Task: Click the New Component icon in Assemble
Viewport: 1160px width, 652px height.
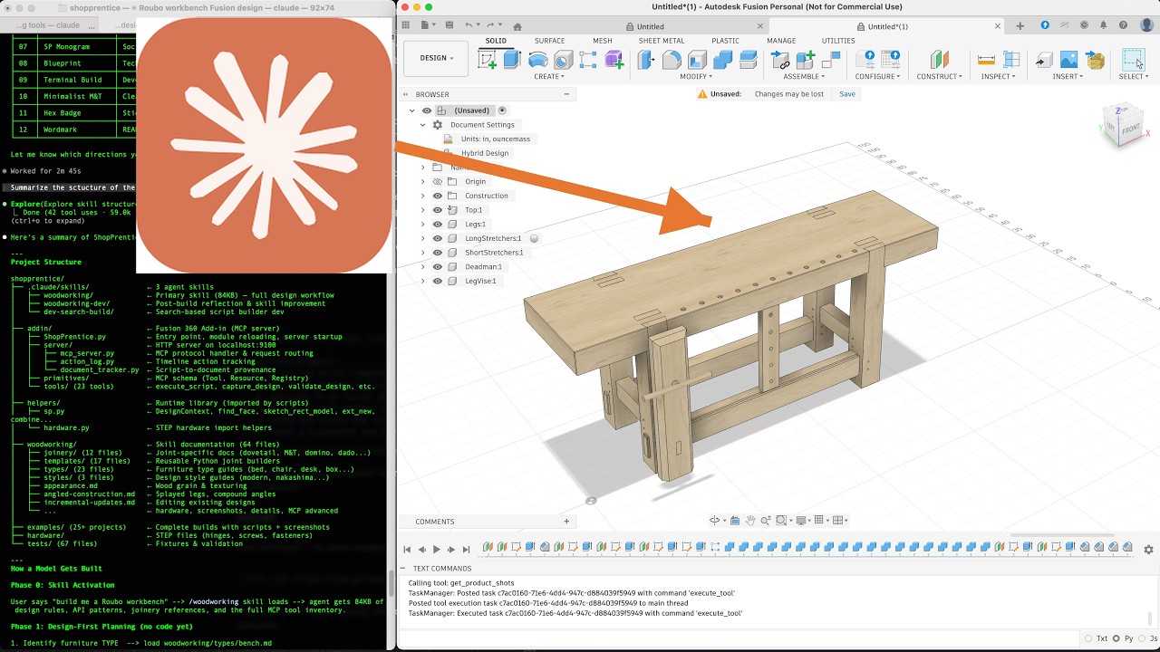Action: tap(805, 60)
